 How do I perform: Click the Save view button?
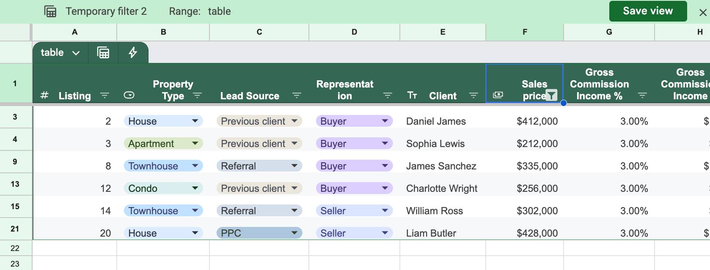(x=647, y=11)
